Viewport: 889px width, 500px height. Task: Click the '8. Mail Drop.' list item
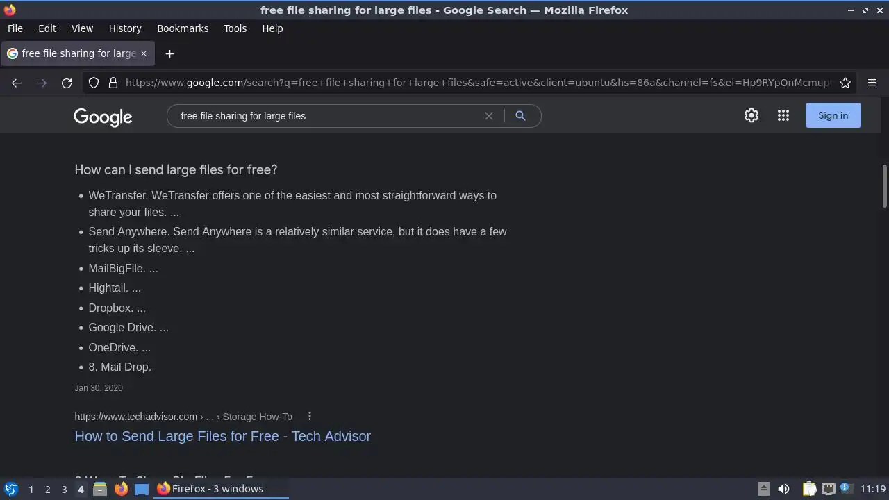pyautogui.click(x=119, y=367)
